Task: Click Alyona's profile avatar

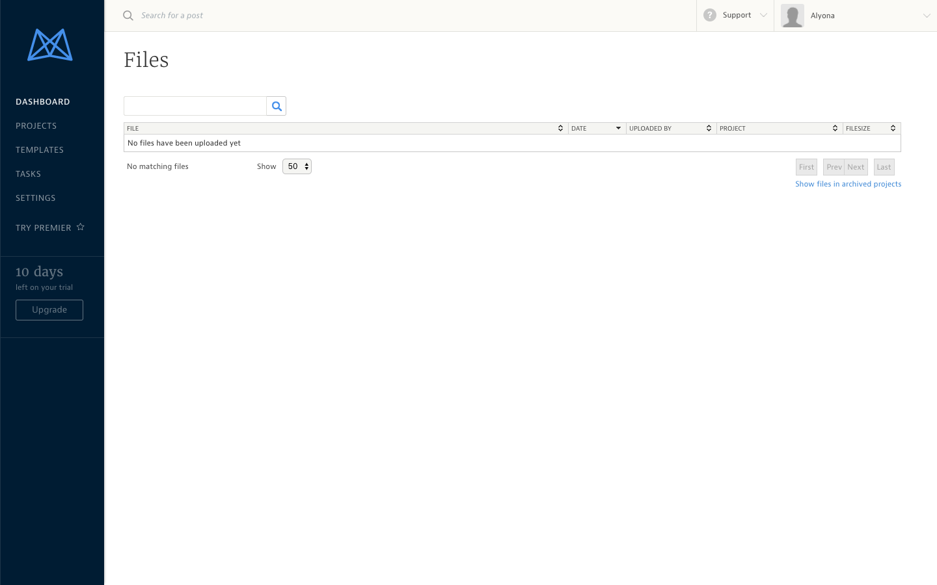Action: pos(793,16)
